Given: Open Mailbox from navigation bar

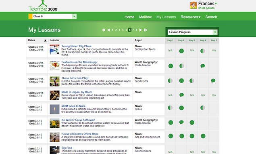Looking at the screenshot, I should click(x=145, y=17).
